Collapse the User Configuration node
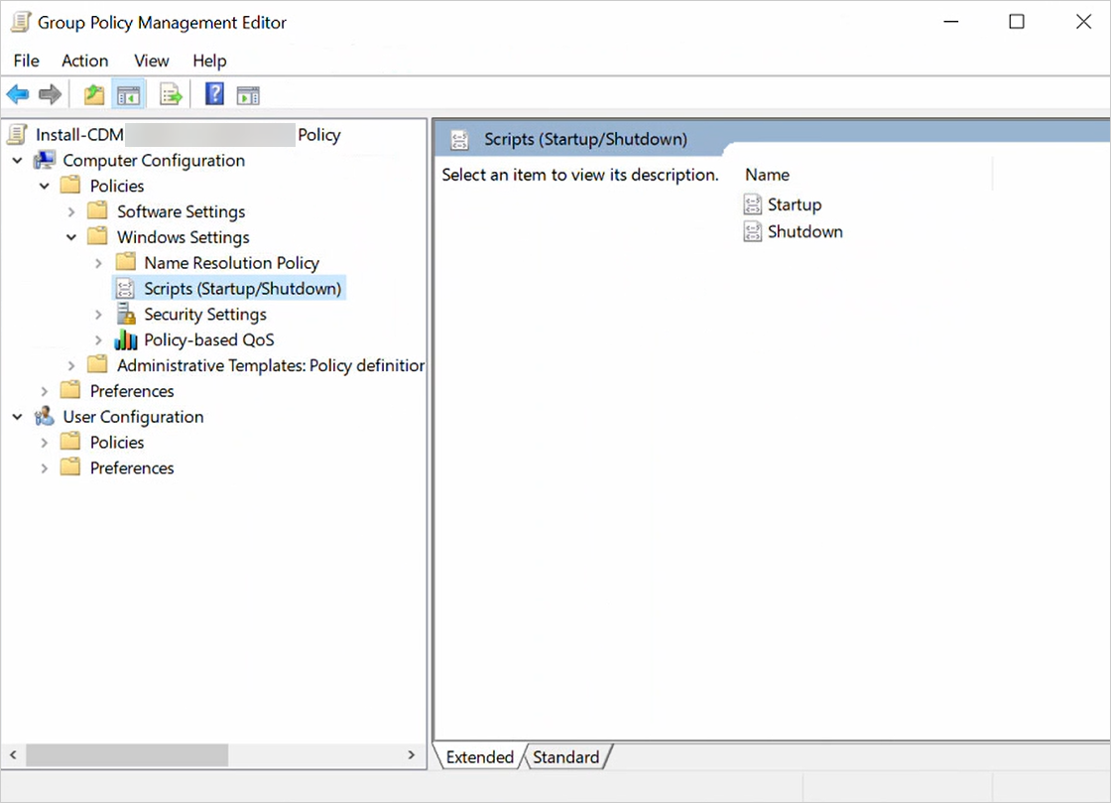The height and width of the screenshot is (803, 1111). point(17,417)
